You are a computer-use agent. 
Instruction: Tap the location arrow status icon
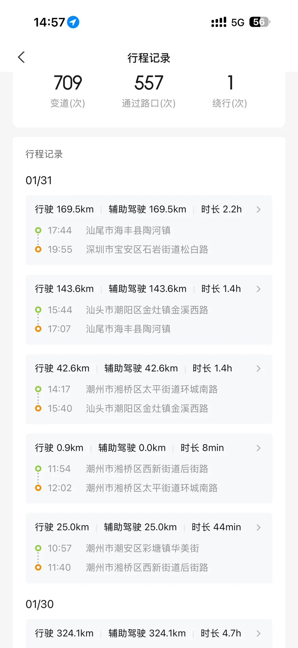coord(73,22)
